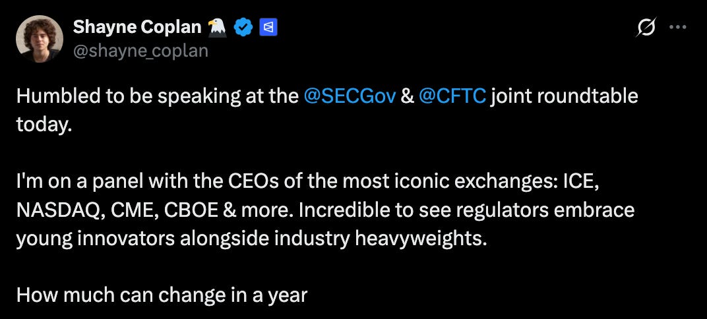Open Shayne Coplan's profile picture
This screenshot has height=319, width=707.
click(39, 39)
